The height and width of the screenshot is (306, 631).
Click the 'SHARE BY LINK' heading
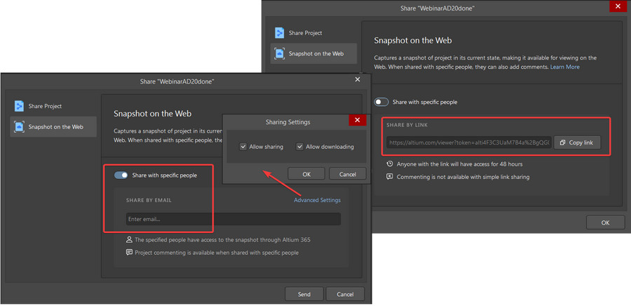(x=407, y=125)
